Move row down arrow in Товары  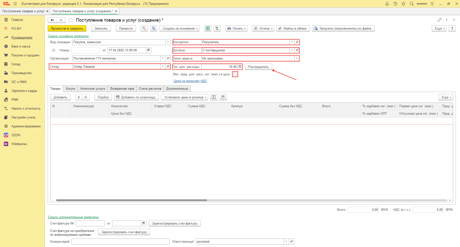click(x=86, y=97)
